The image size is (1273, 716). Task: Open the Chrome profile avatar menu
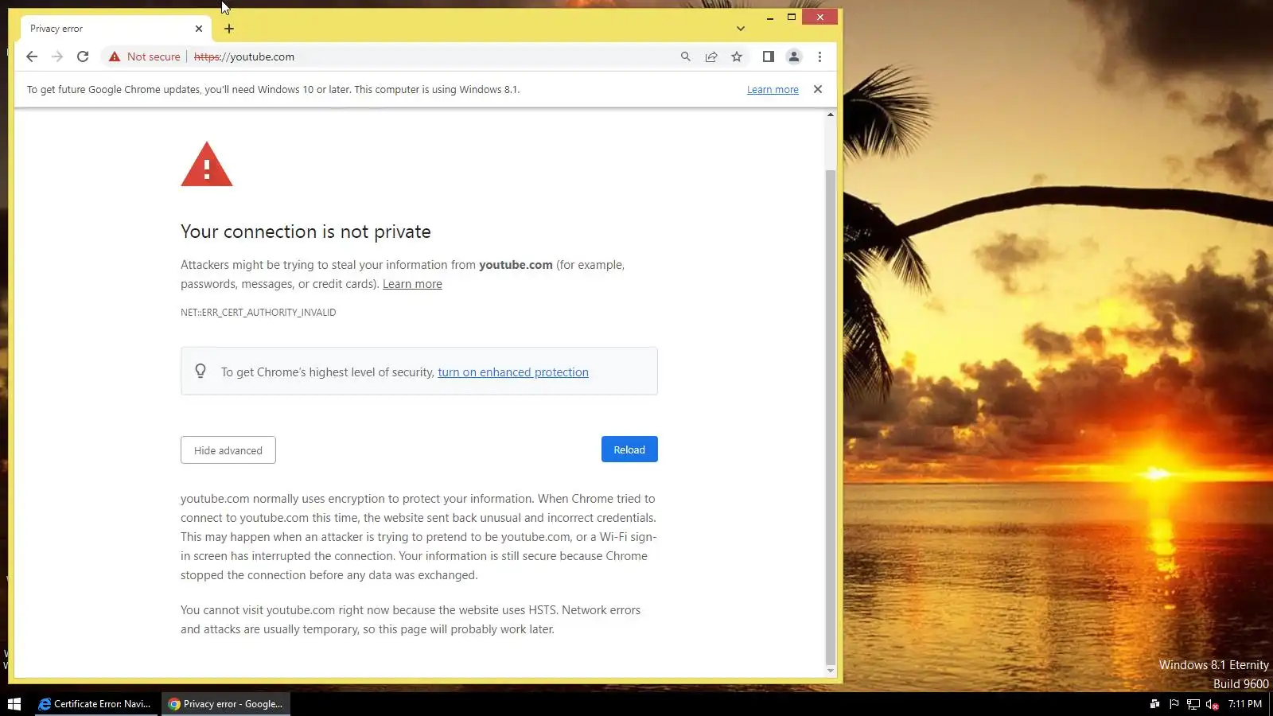[x=794, y=56]
